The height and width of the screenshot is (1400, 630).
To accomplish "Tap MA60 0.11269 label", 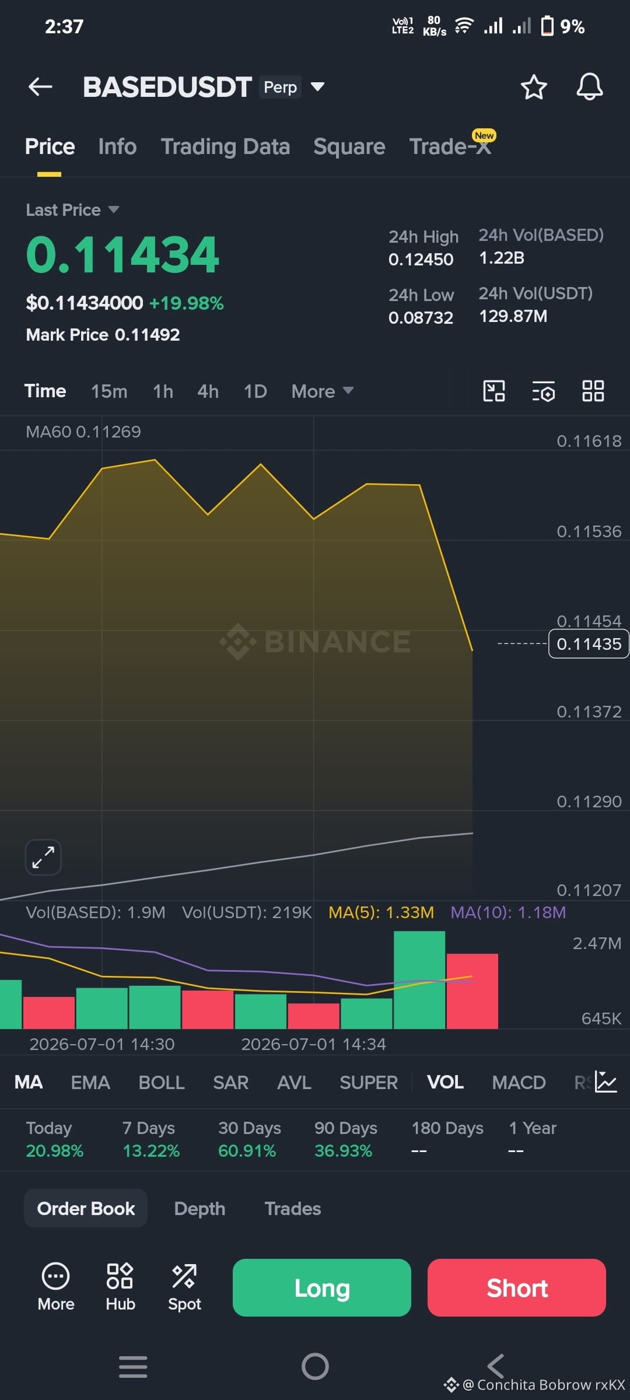I will click(x=83, y=432).
